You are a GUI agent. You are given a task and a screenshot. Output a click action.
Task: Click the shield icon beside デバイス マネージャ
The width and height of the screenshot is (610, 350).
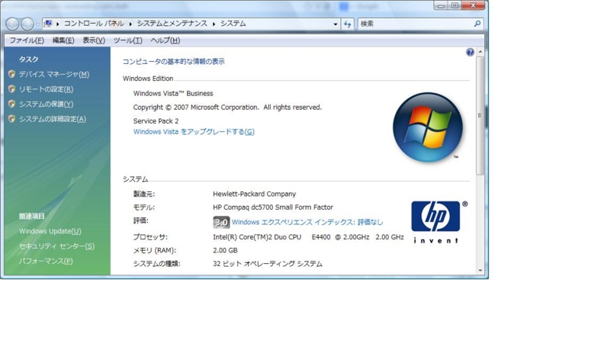pos(11,74)
